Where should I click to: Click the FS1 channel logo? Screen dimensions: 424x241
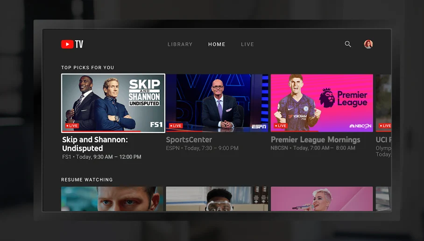pos(156,124)
